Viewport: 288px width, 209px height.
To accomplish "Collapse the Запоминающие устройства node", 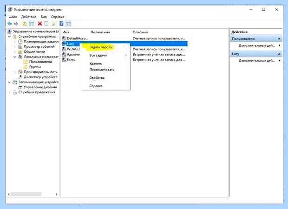I will (10, 82).
